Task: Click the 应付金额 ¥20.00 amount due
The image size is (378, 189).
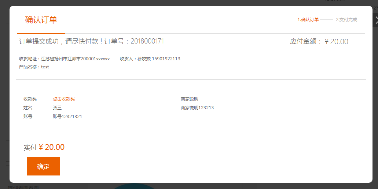Action: click(x=319, y=42)
